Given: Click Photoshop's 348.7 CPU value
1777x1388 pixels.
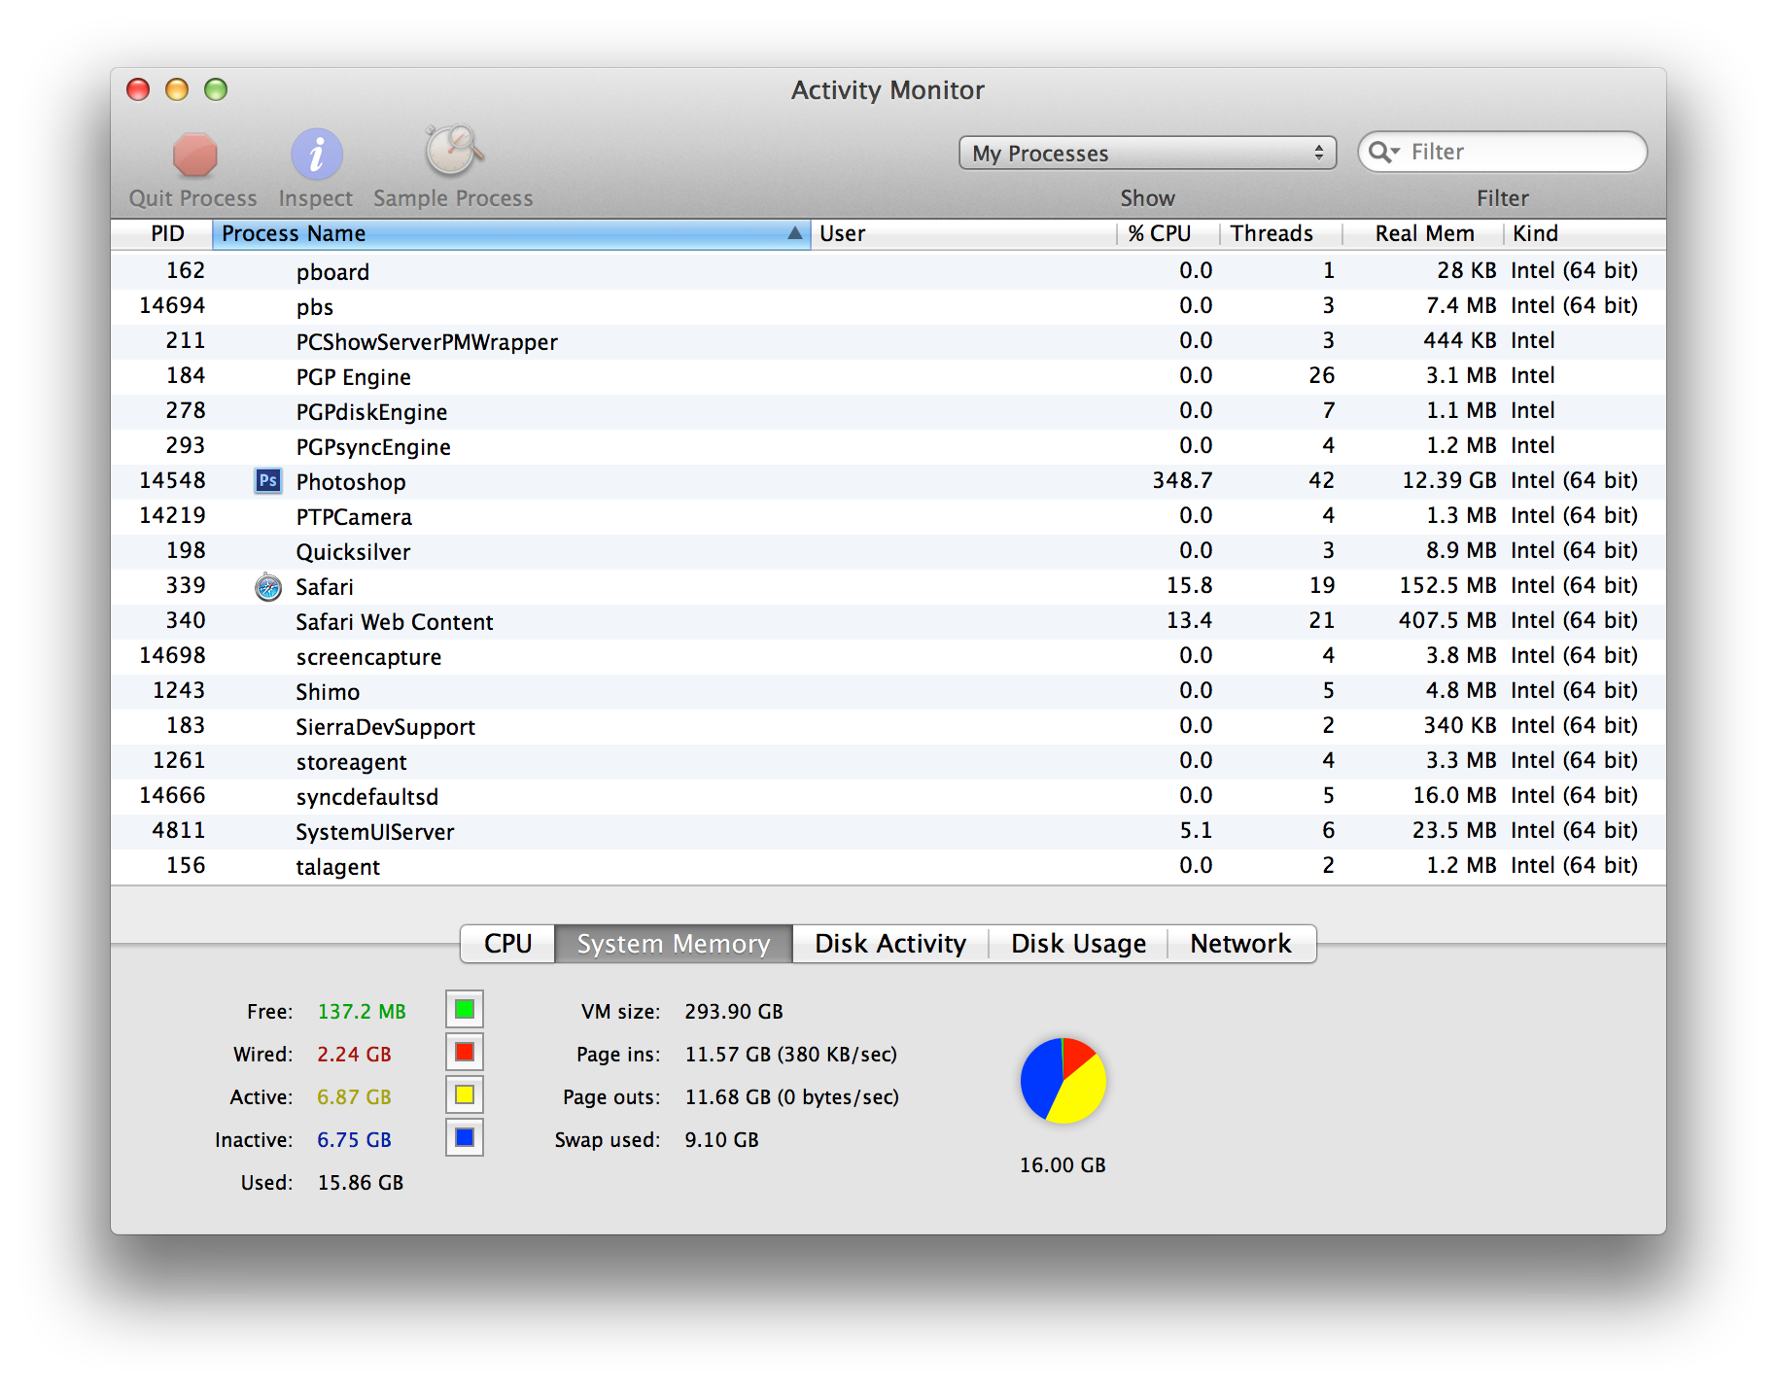Looking at the screenshot, I should tap(1183, 480).
